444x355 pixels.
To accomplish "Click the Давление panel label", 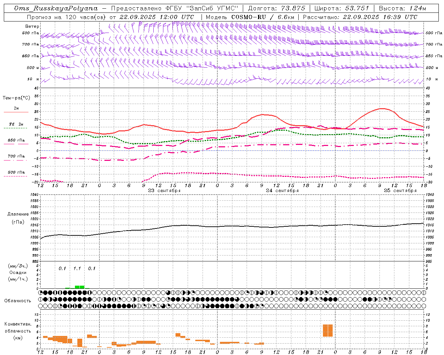I will click(x=18, y=214).
